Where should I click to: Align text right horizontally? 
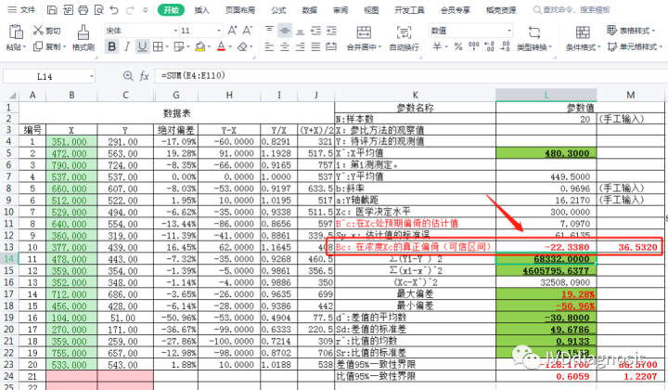pos(301,46)
